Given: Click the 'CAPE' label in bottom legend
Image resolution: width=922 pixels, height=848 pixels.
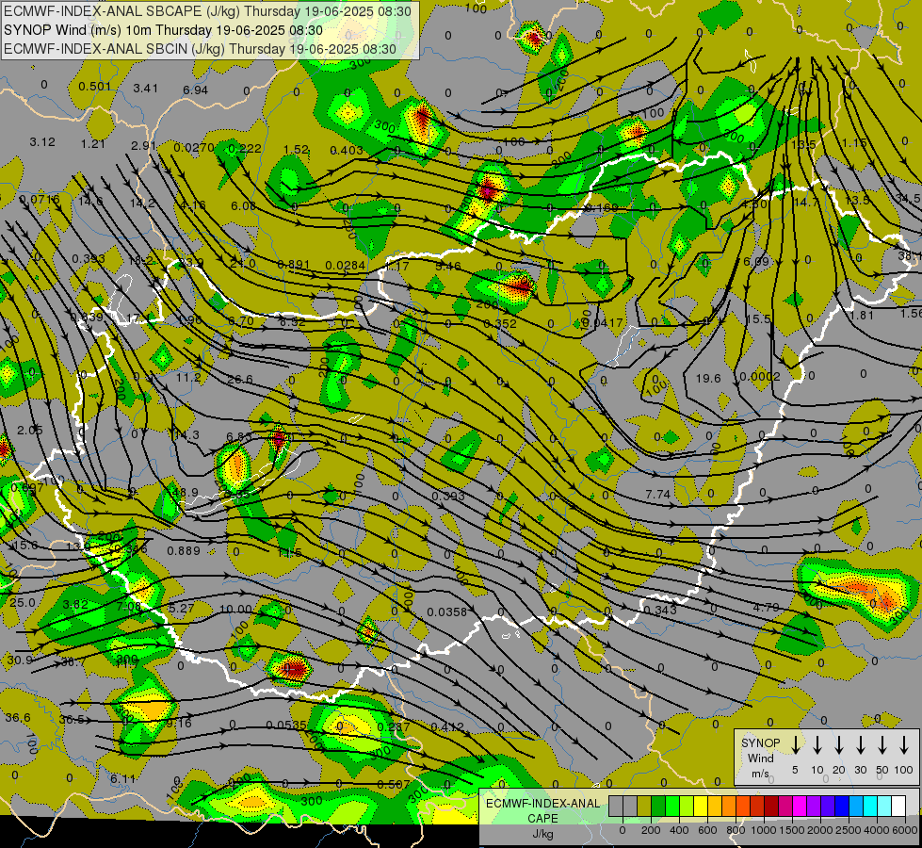Looking at the screenshot, I should [542, 818].
